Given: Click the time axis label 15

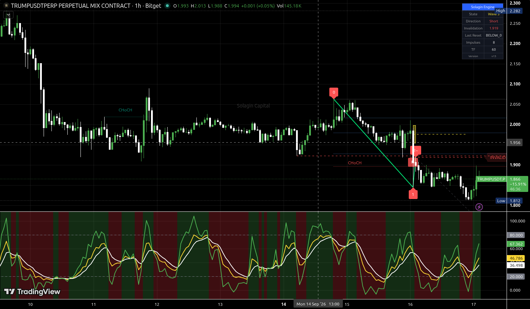Looking at the screenshot, I should coord(347,304).
